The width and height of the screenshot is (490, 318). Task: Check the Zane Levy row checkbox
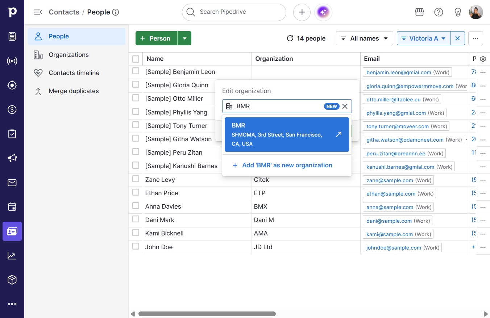(136, 179)
